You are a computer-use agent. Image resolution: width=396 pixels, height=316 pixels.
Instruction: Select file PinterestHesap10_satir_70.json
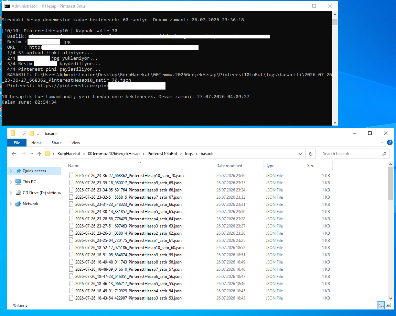(x=129, y=176)
